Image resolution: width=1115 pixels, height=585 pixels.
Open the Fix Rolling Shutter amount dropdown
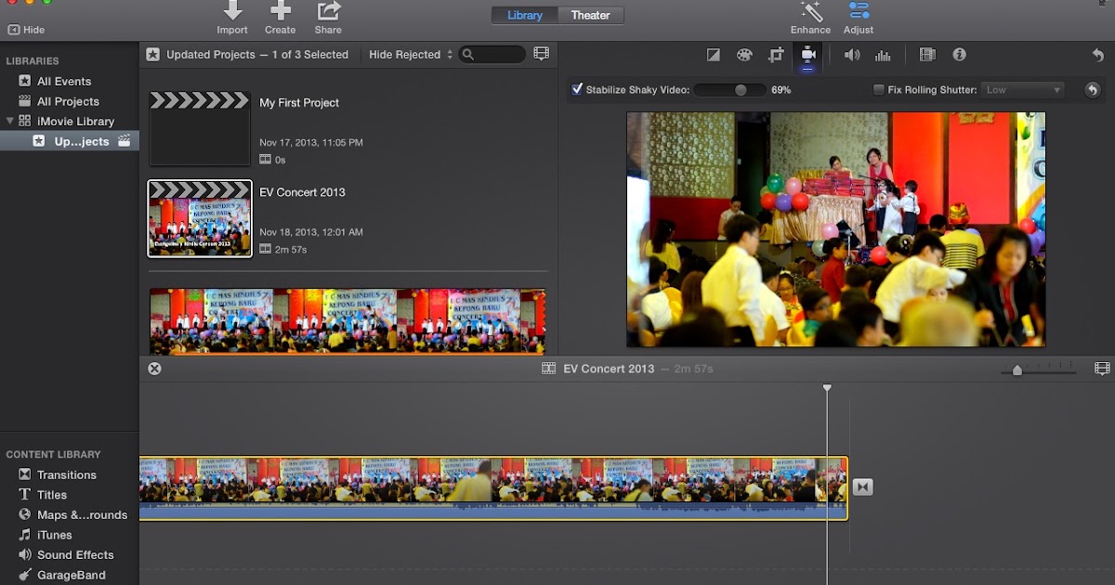1022,89
